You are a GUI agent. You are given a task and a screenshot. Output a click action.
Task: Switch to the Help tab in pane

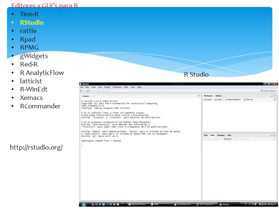(x=229, y=135)
